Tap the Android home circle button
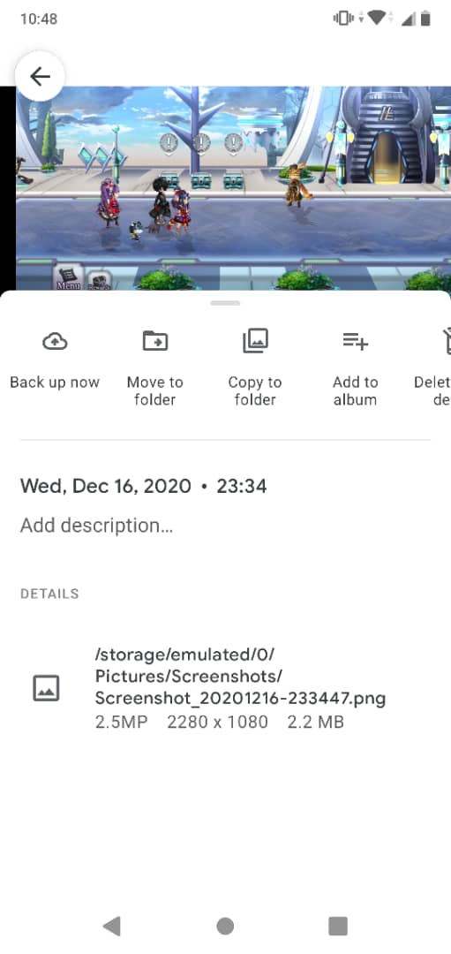 point(225,926)
